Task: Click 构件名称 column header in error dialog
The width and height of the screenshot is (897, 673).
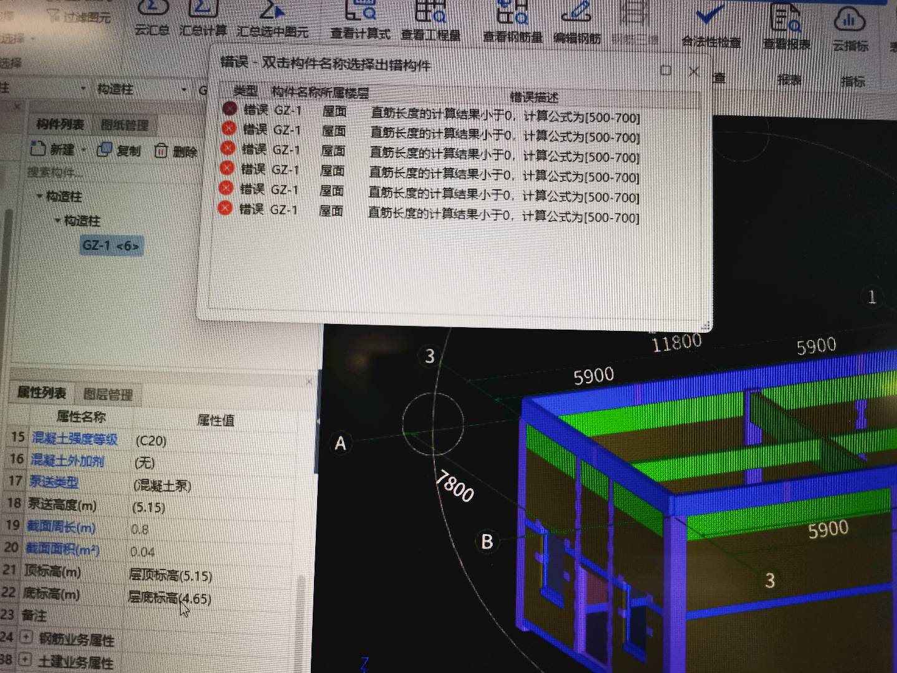Action: pos(295,92)
